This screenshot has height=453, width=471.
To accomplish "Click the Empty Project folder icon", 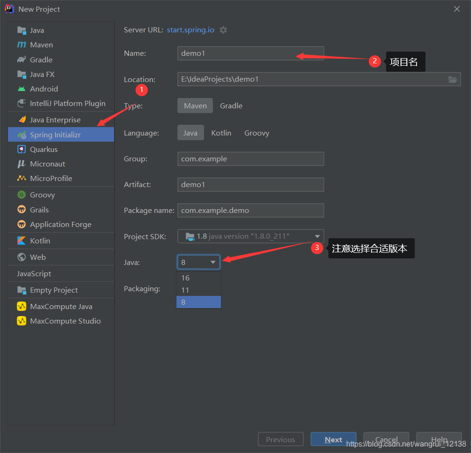I will pyautogui.click(x=22, y=290).
